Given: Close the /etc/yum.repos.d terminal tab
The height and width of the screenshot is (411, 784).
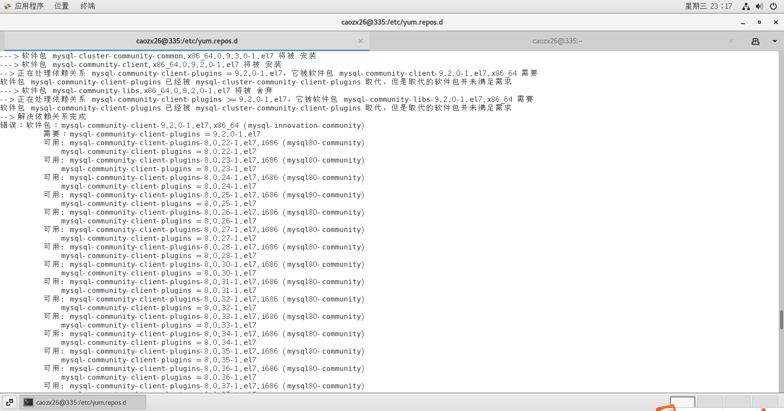Looking at the screenshot, I should pyautogui.click(x=361, y=41).
